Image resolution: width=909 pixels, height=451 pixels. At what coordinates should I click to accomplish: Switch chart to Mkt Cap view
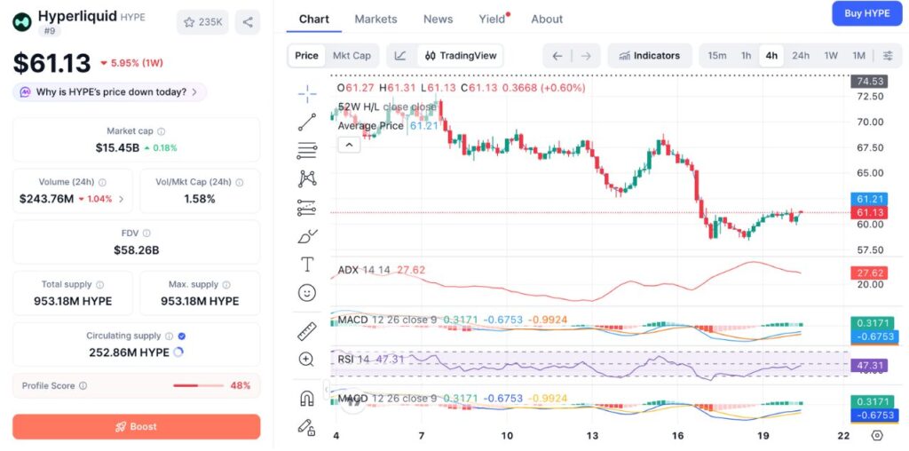coord(352,56)
